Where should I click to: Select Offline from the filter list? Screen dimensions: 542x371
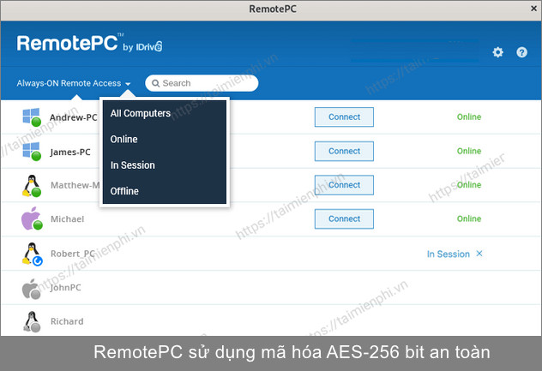(124, 191)
